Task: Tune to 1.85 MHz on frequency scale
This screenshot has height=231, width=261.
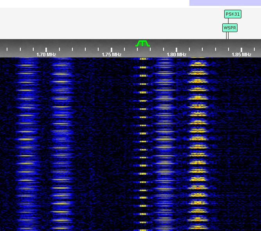Action: pyautogui.click(x=241, y=55)
